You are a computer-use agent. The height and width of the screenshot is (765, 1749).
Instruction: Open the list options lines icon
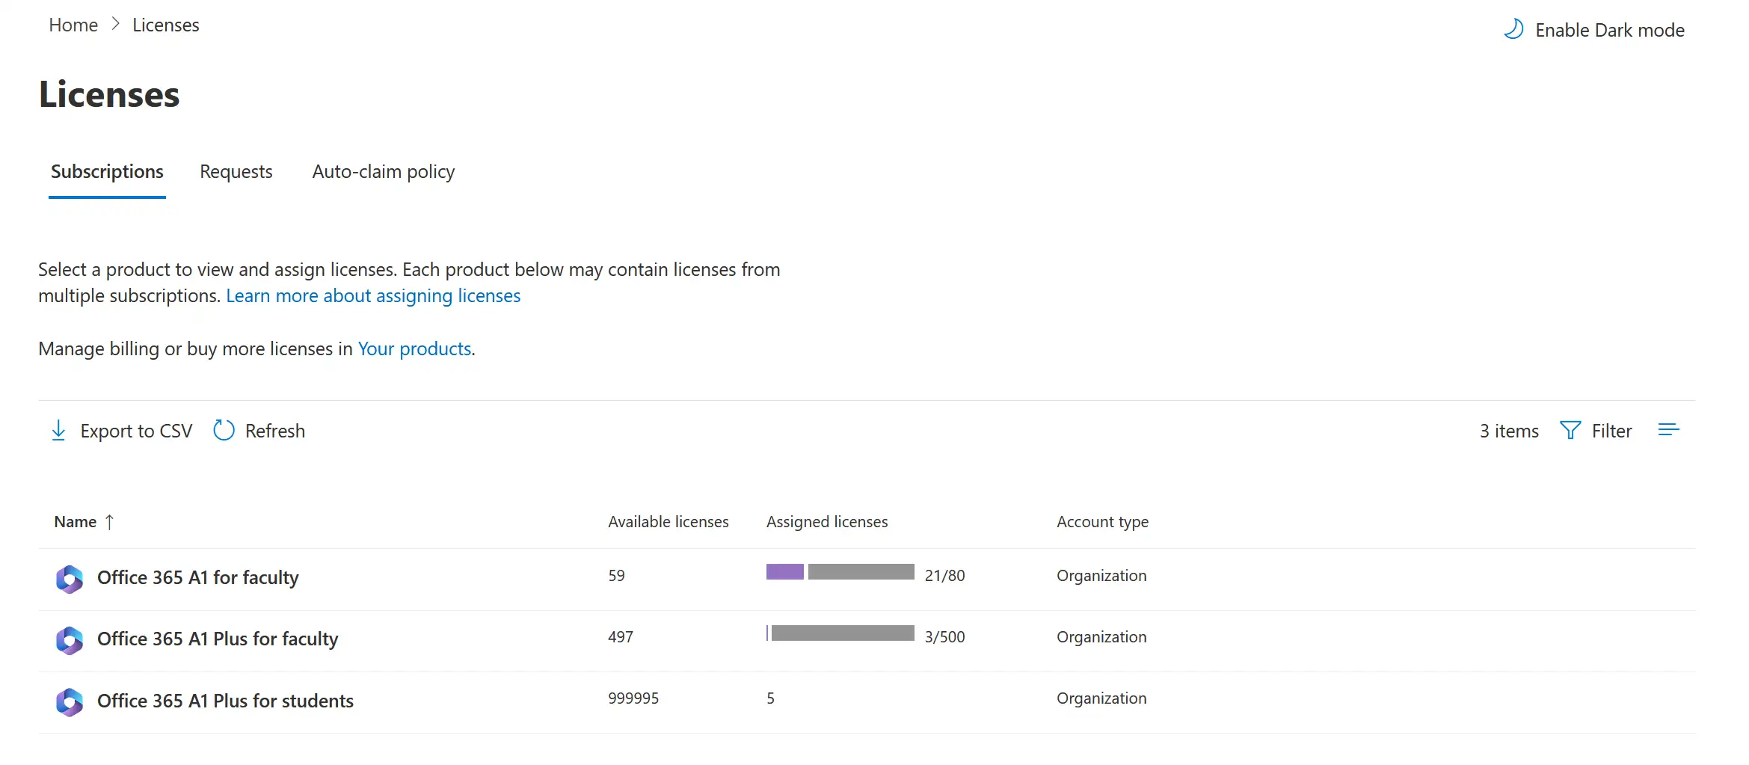(1668, 430)
